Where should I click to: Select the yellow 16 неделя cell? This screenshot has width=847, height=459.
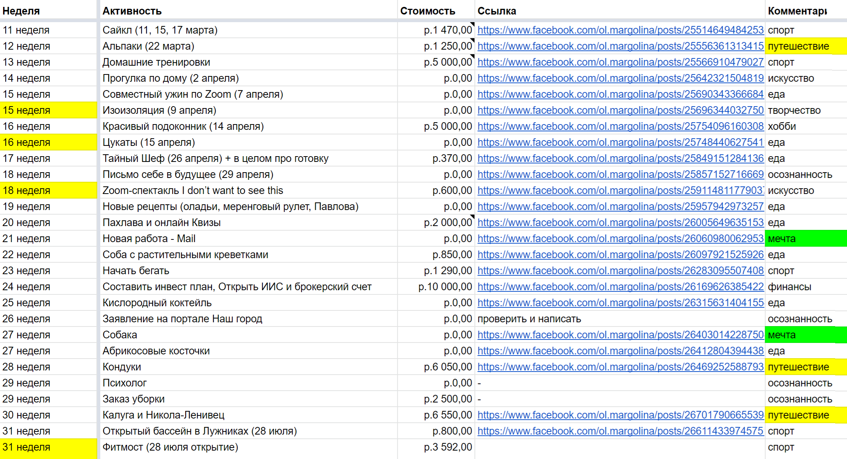point(49,142)
